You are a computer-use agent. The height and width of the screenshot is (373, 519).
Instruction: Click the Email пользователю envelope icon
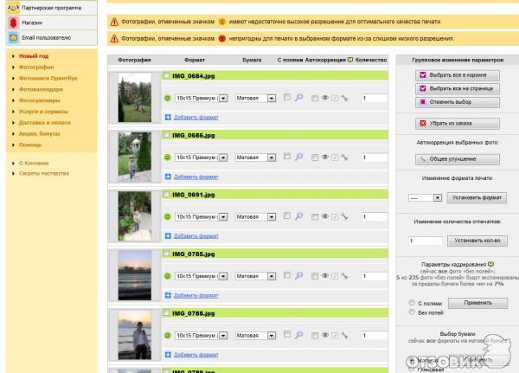pyautogui.click(x=13, y=38)
